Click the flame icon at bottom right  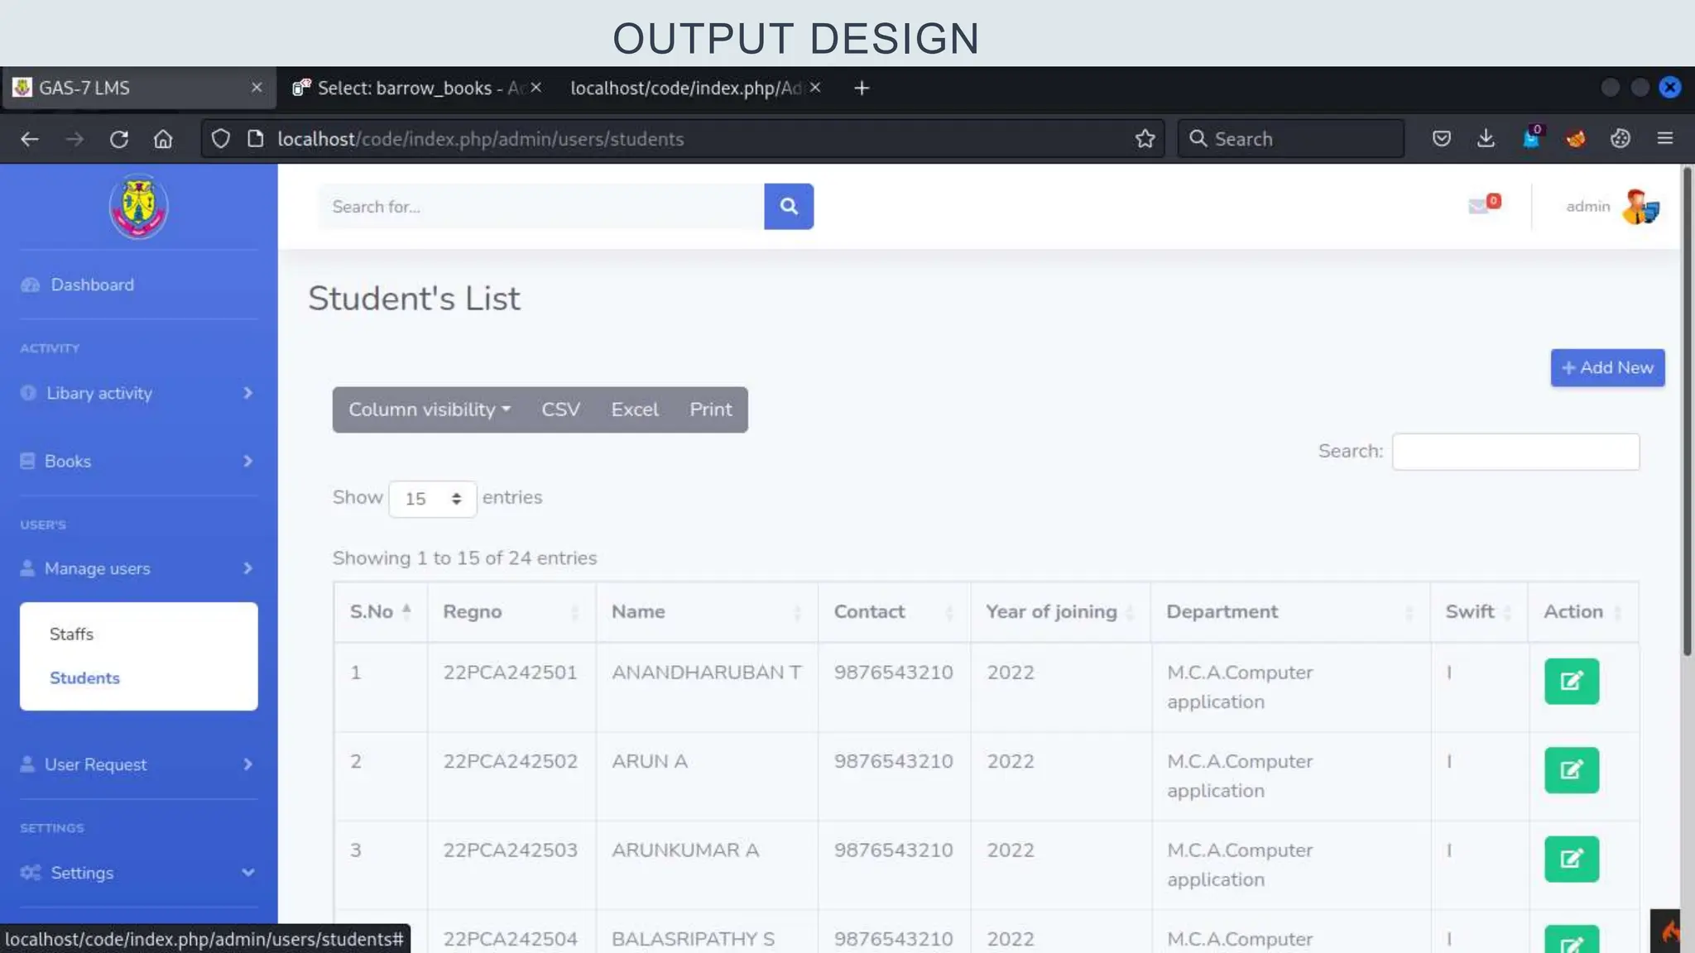(1667, 932)
